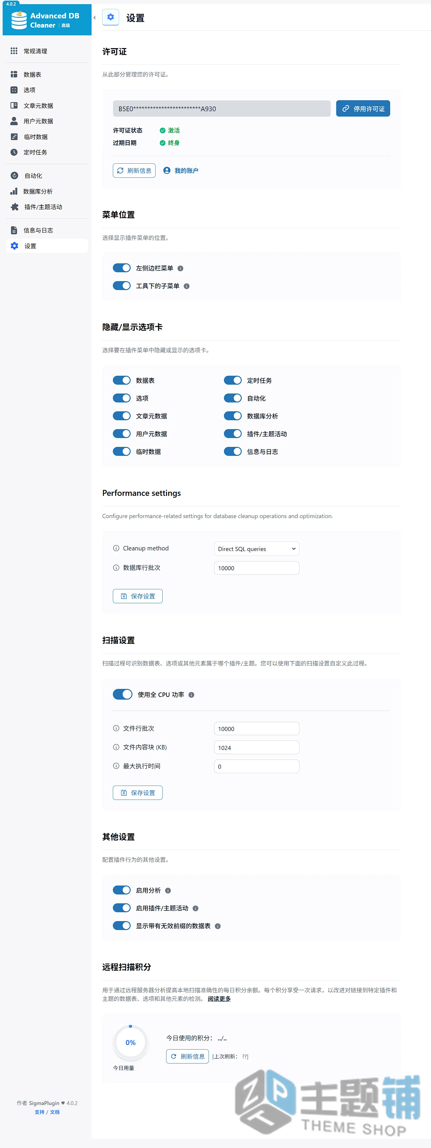
Task: Click the 文件内容块 (KB) input field
Action: [x=257, y=747]
